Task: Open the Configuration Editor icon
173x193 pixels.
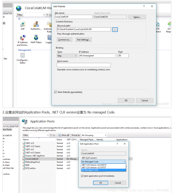Action: (22, 55)
